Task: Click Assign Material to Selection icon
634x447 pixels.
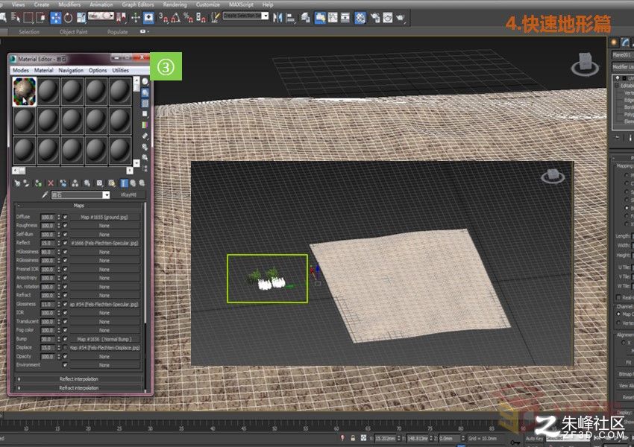Action: 38,183
